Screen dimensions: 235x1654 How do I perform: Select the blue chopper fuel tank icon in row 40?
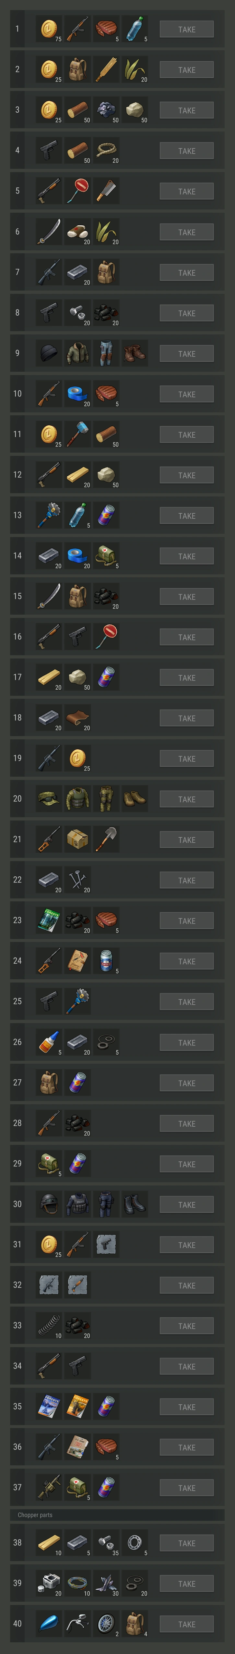tap(49, 1624)
